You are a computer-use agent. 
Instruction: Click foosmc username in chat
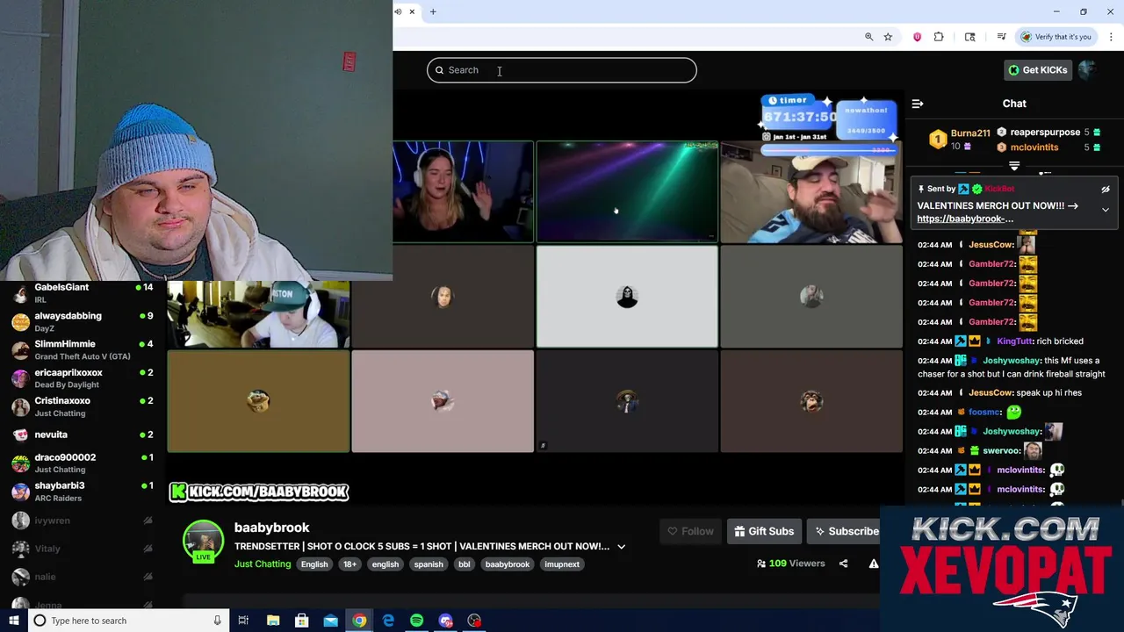983,413
